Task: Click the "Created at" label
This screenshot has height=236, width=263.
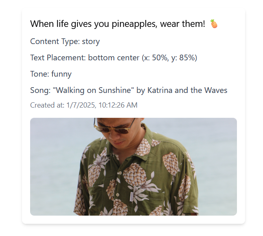Action: click(47, 105)
